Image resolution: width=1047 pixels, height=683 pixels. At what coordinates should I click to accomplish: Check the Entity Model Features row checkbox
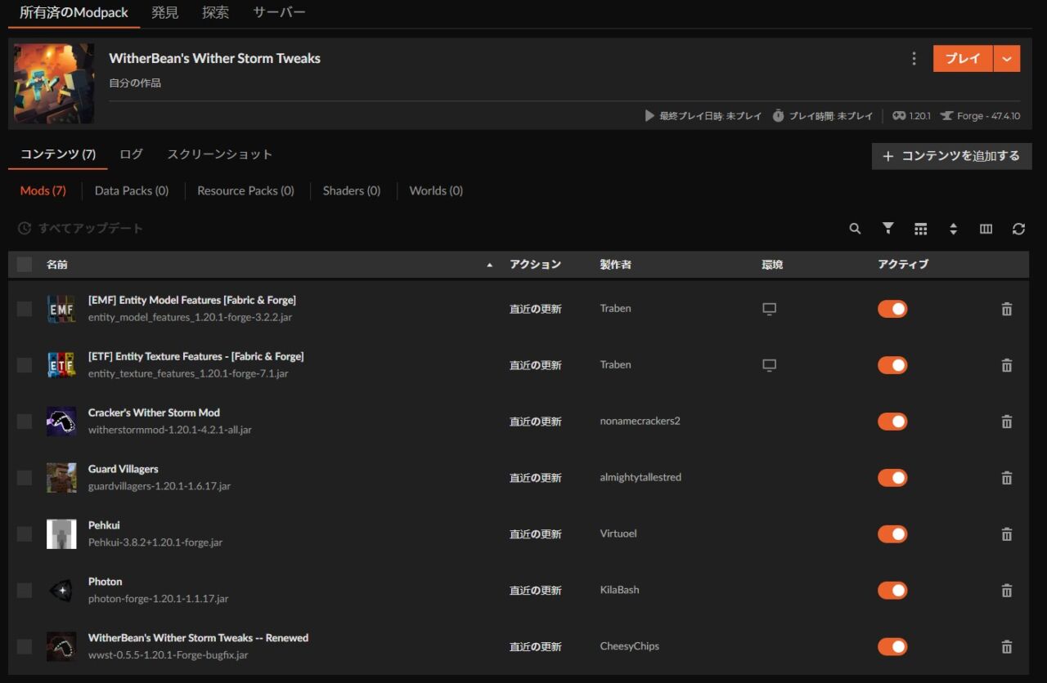(25, 309)
